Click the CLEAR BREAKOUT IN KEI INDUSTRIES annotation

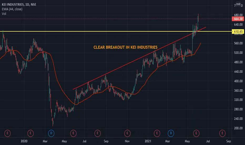pos(125,47)
